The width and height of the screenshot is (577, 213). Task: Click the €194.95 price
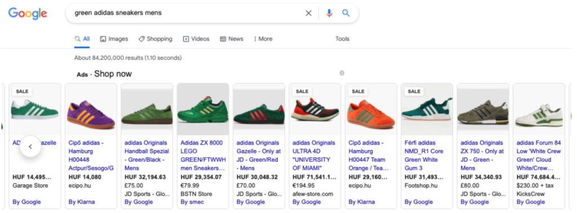coord(304,185)
